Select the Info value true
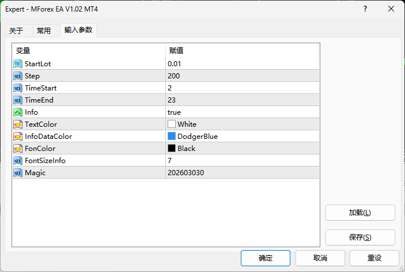 tap(174, 112)
